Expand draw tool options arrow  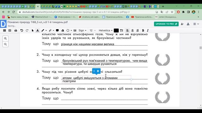[46, 30]
